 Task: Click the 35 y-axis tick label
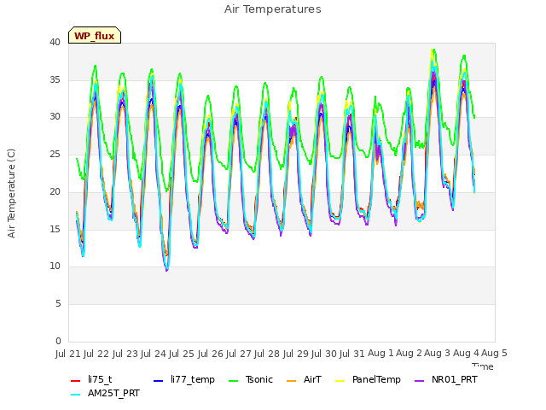click(55, 79)
